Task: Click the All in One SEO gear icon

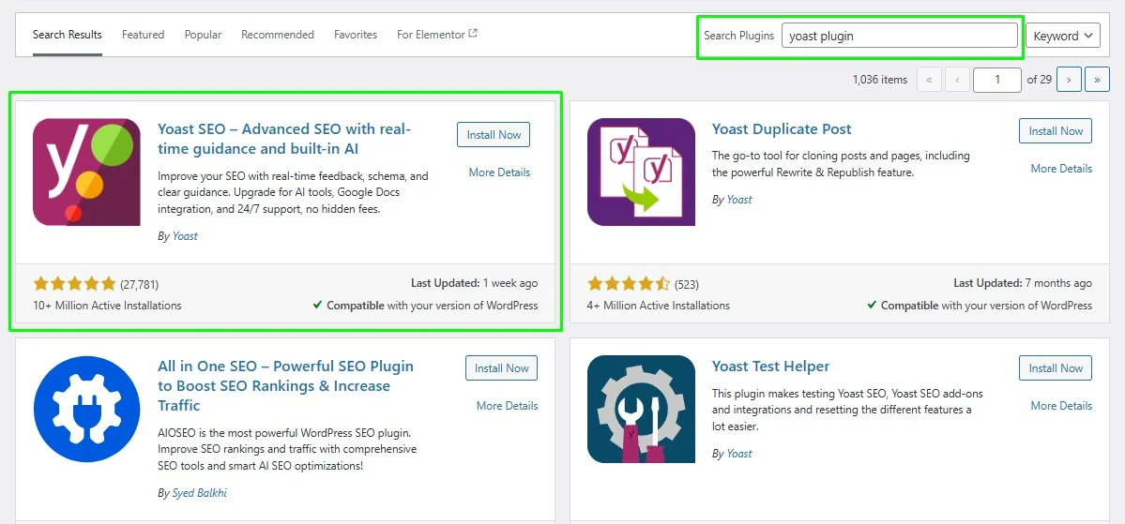Action: (x=87, y=410)
